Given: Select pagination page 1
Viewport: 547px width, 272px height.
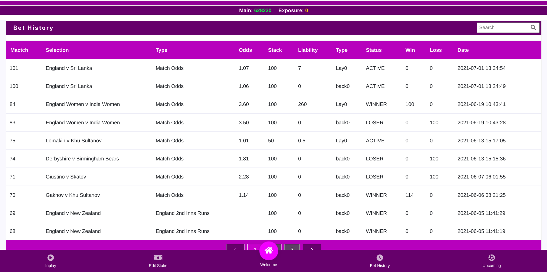Looking at the screenshot, I should coord(255,247).
